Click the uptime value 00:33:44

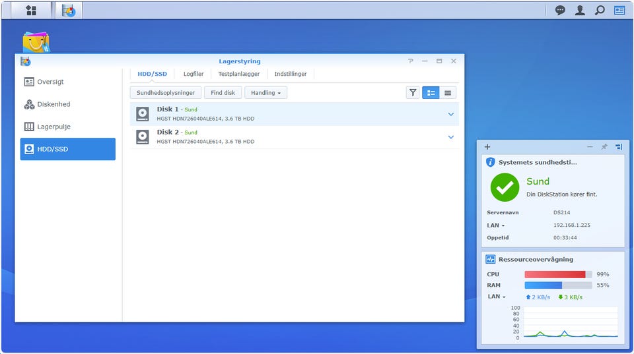(565, 238)
